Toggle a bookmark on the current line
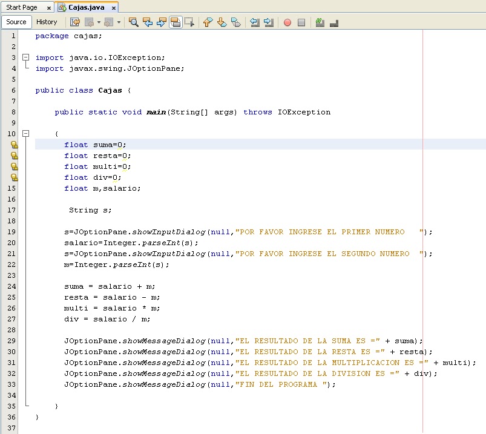Screen dimensions: 486x434 236,22
